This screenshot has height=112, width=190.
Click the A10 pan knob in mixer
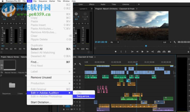pos(85,14)
